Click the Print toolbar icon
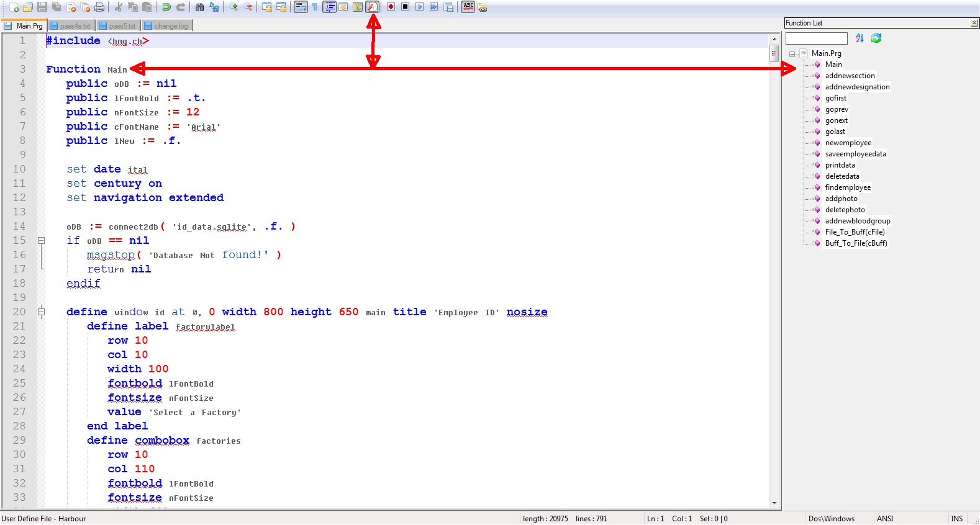The image size is (980, 525). 99,7
